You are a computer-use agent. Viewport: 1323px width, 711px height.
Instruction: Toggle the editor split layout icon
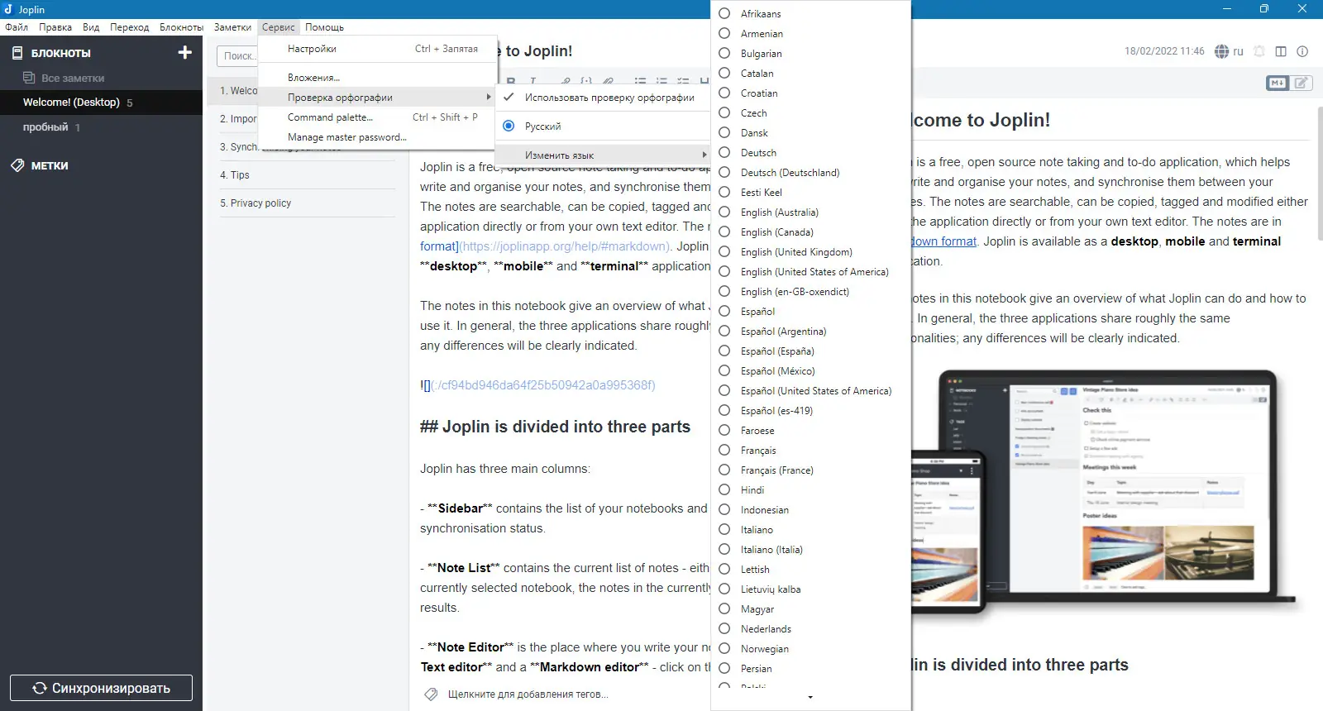point(1281,51)
